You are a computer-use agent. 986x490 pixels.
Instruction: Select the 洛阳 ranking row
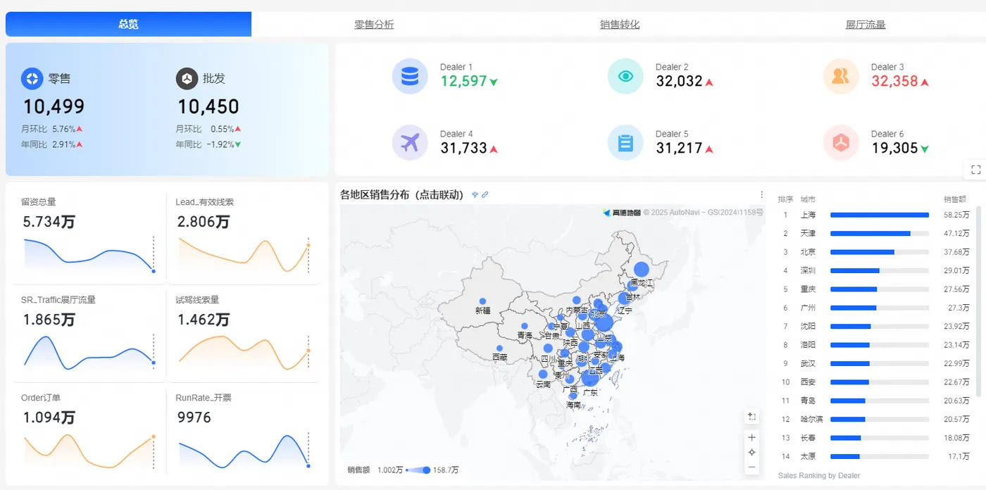click(874, 345)
